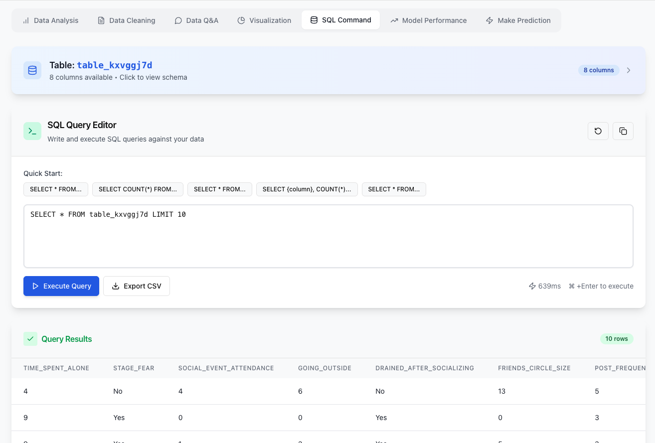The height and width of the screenshot is (443, 655).
Task: Click the terminal icon next to SQL Query Editor
Action: click(32, 131)
